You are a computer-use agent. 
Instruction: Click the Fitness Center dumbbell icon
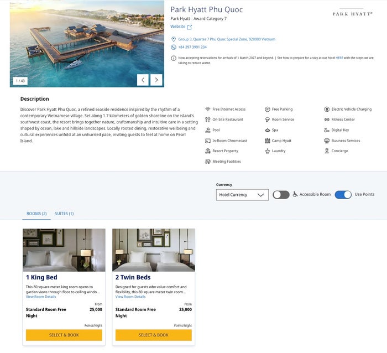[327, 120]
